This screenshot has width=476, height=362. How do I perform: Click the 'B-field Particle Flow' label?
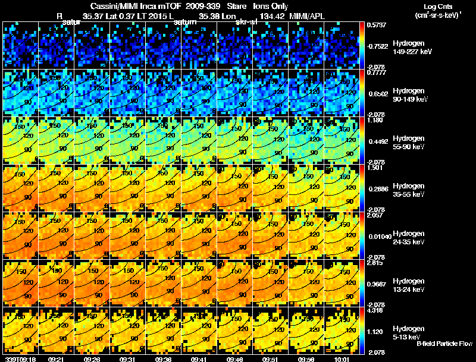pos(444,344)
